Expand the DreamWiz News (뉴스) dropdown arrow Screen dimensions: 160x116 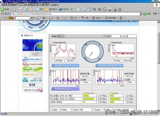pos(79,18)
